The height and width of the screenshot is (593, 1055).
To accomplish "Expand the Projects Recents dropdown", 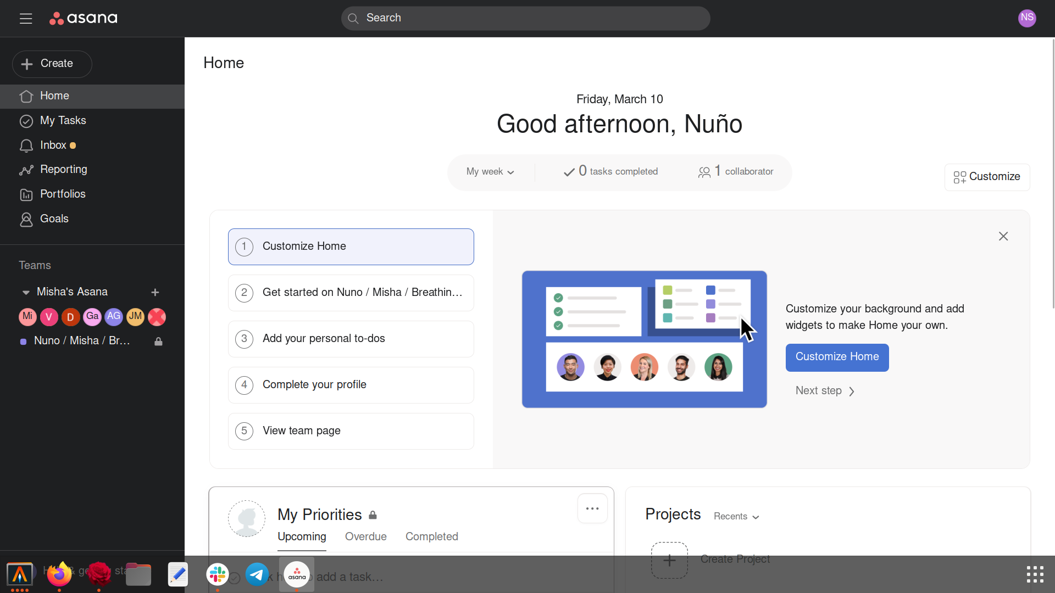I will pyautogui.click(x=736, y=517).
